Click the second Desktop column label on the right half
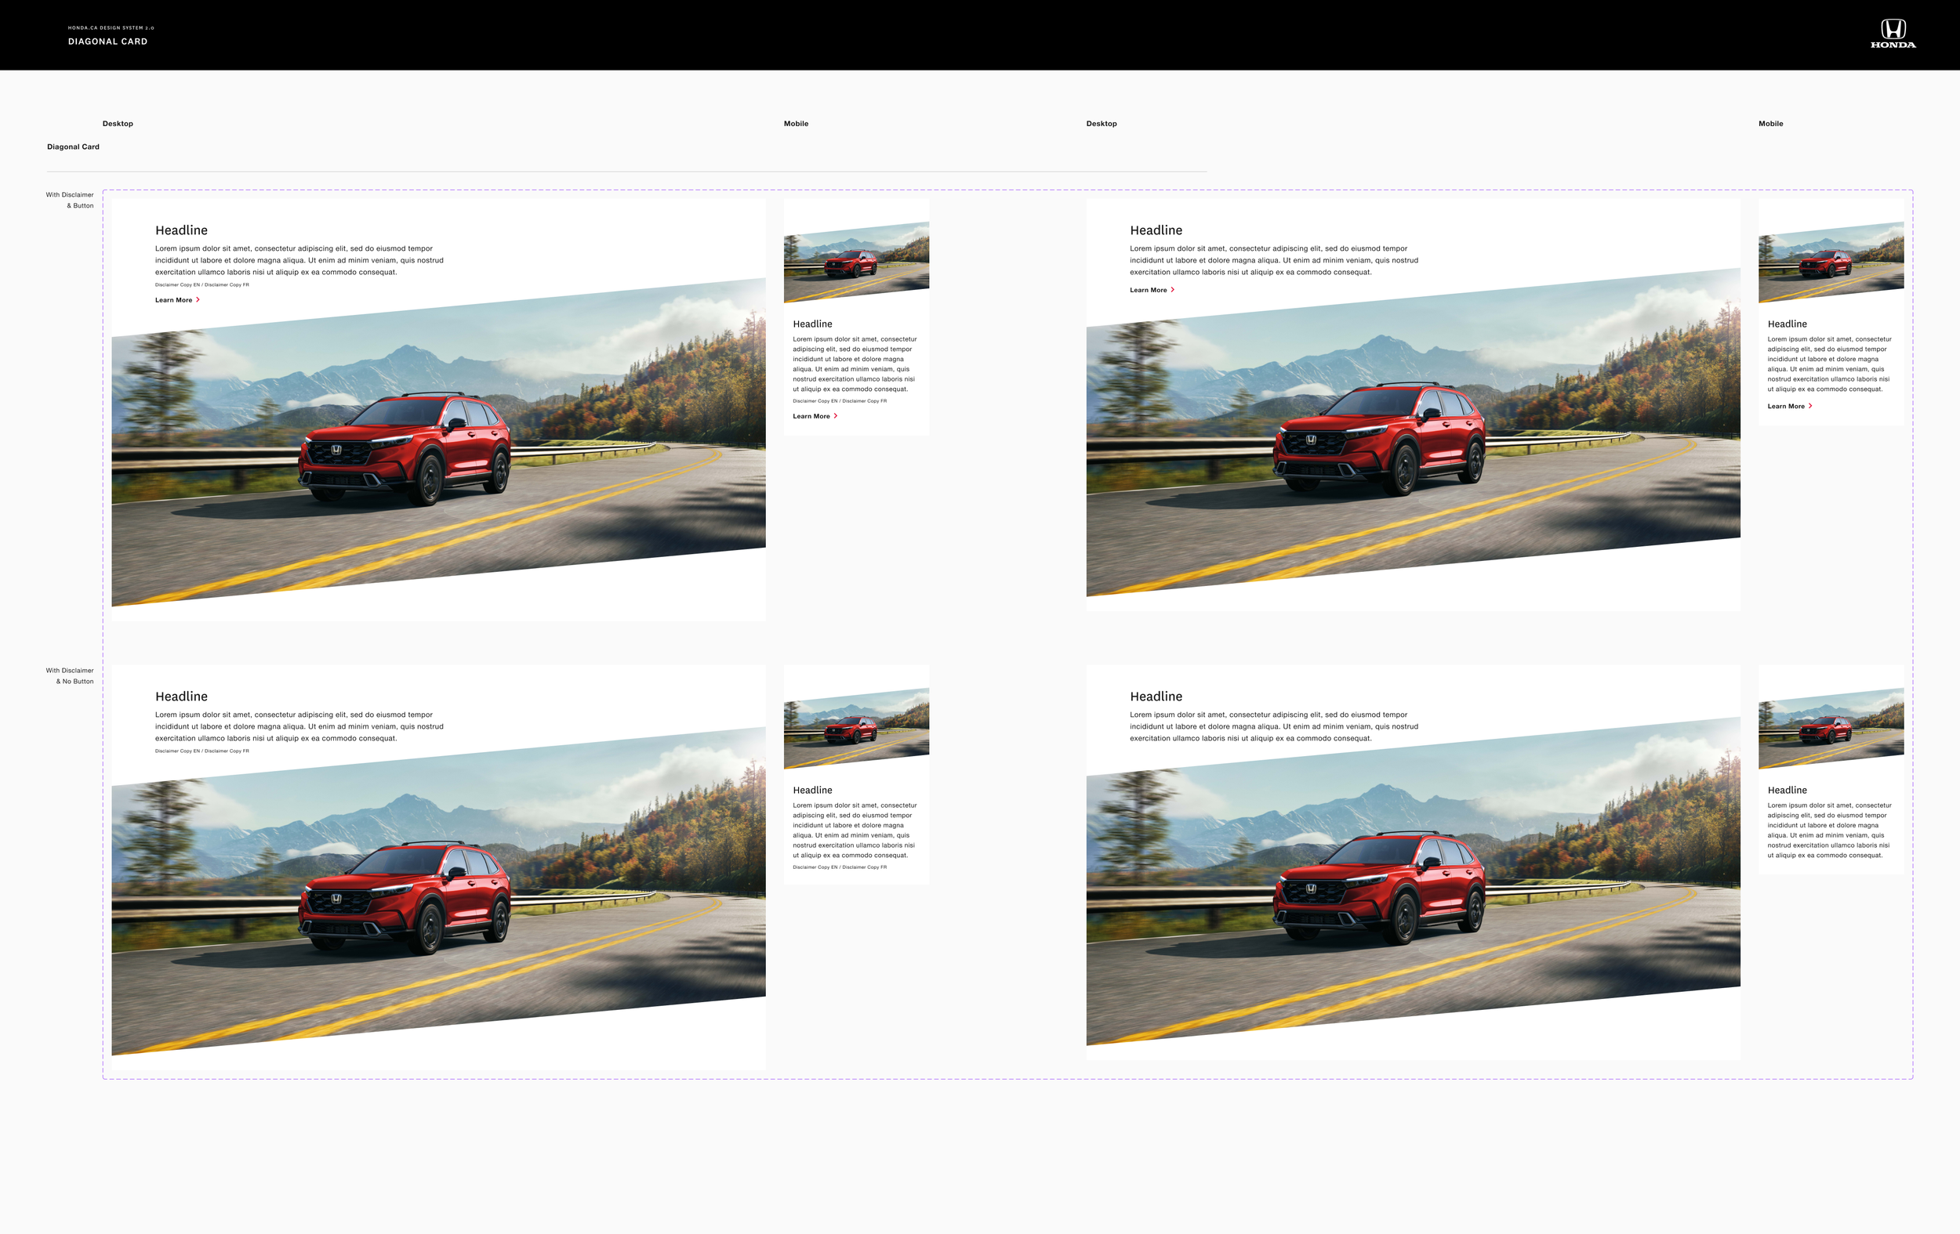The image size is (1960, 1234). point(1102,124)
